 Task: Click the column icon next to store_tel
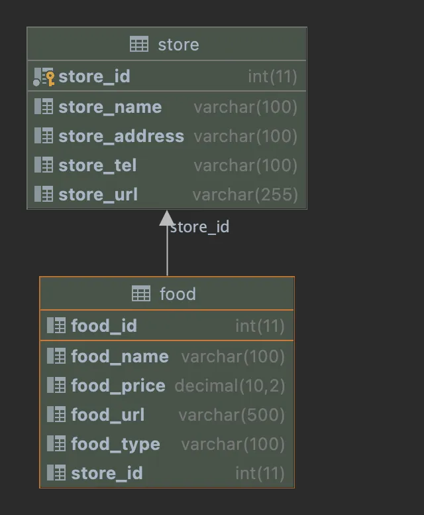click(x=44, y=165)
